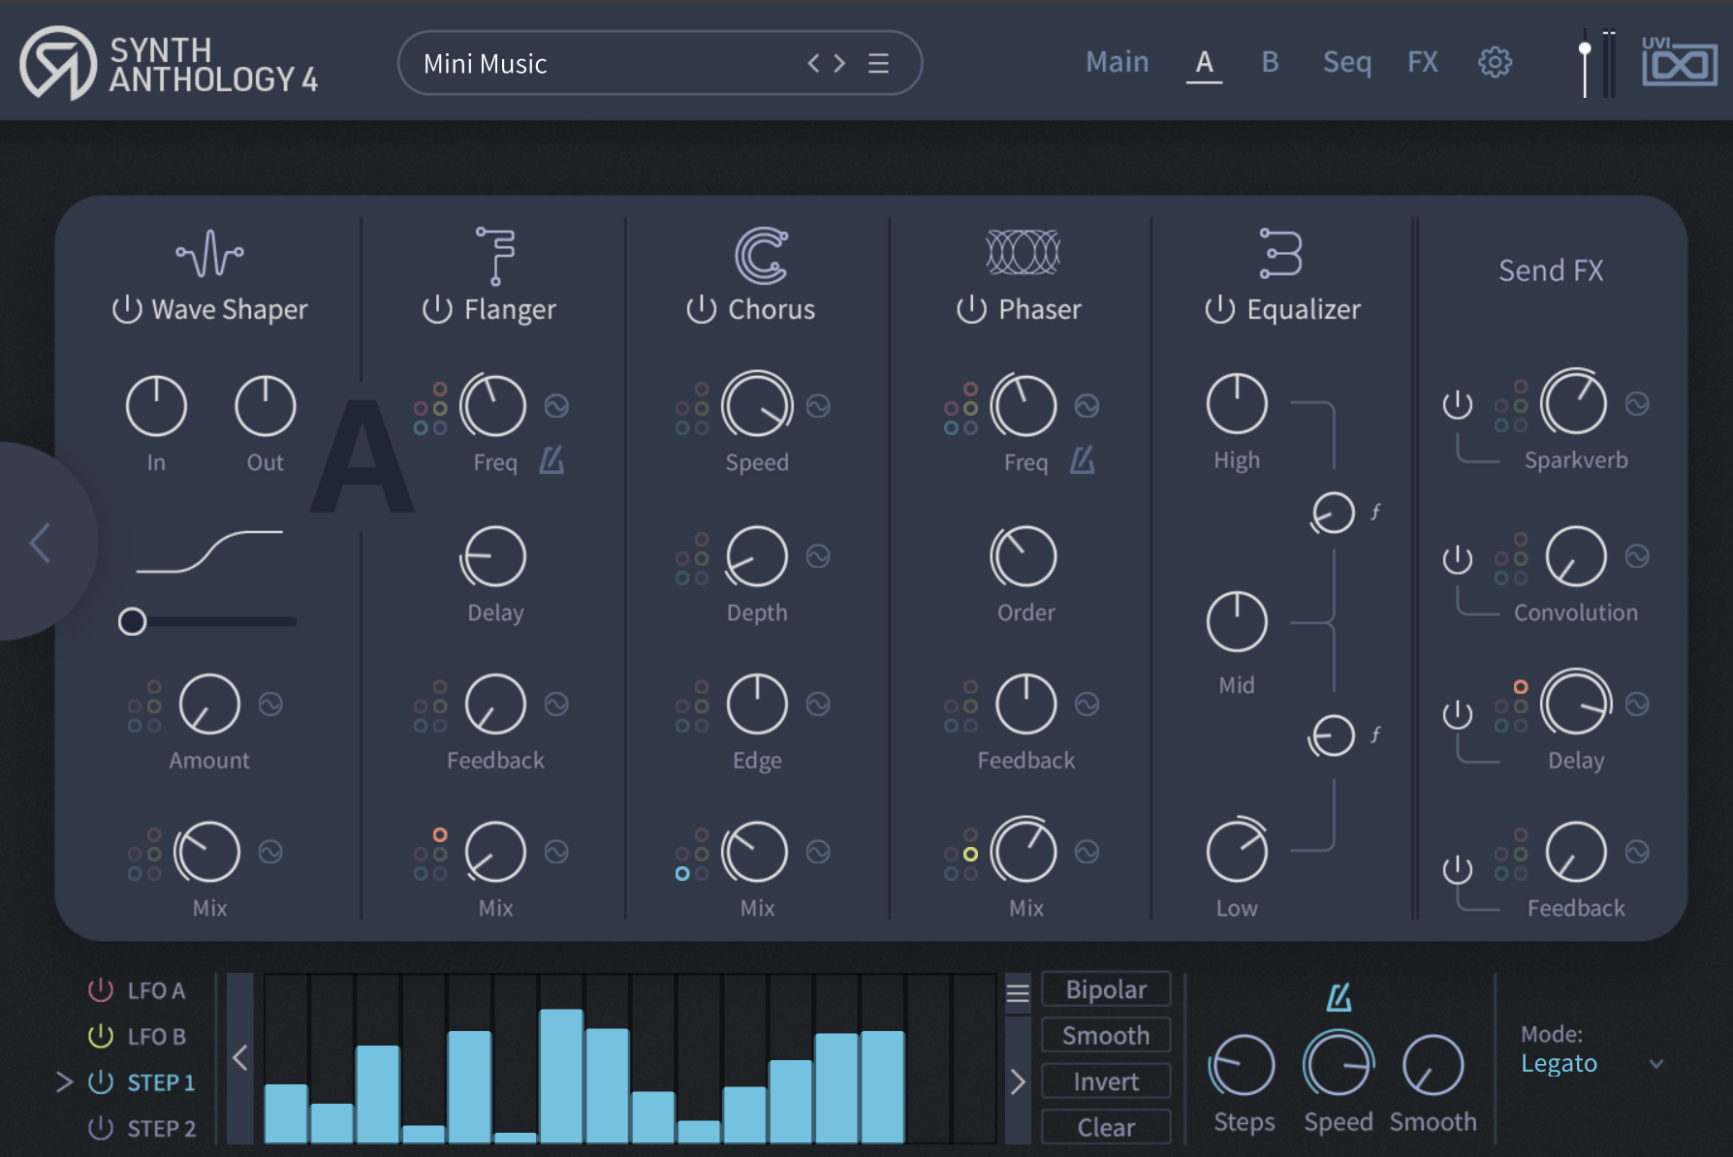Screen dimensions: 1733x1157
Task: Click the Wave Shaper curve slider handle
Action: (x=133, y=621)
